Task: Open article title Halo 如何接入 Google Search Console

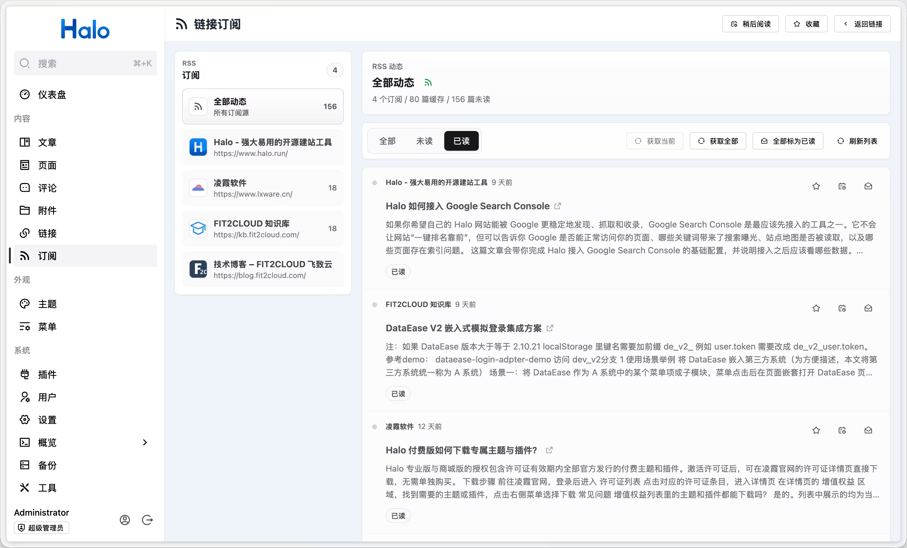Action: [x=467, y=206]
